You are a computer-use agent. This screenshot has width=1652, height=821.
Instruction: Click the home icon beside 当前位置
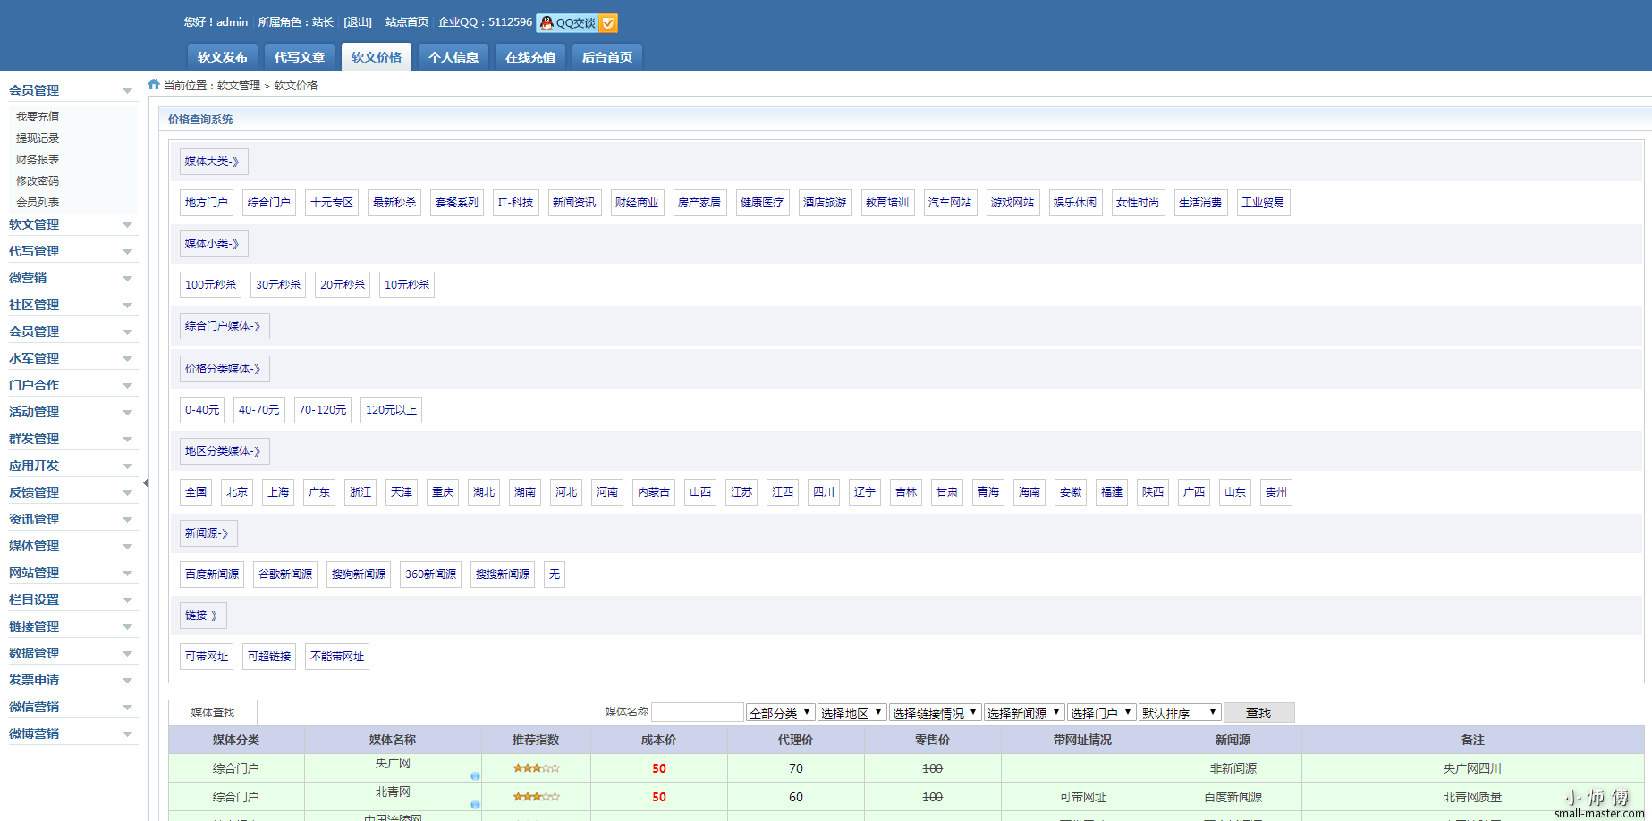pyautogui.click(x=154, y=84)
